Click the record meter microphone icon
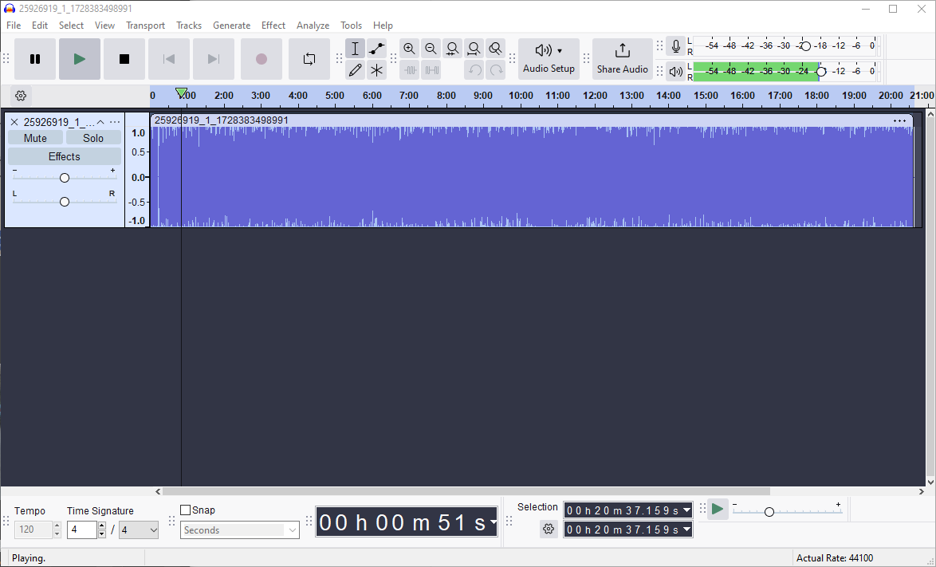The image size is (936, 567). (676, 46)
